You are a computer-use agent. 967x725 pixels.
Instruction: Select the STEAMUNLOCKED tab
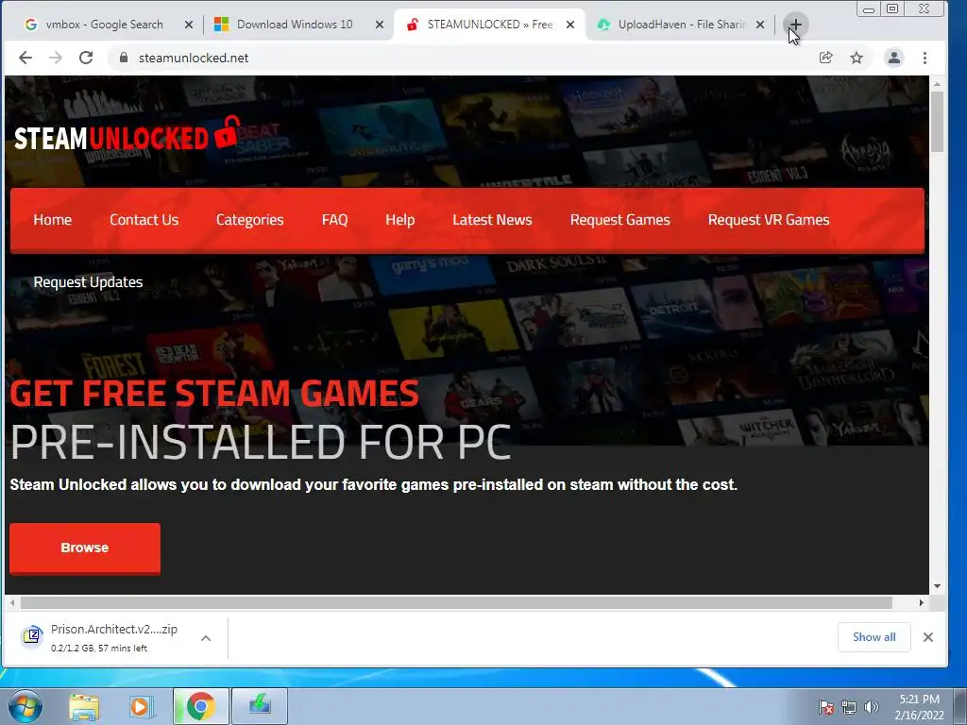click(x=489, y=25)
